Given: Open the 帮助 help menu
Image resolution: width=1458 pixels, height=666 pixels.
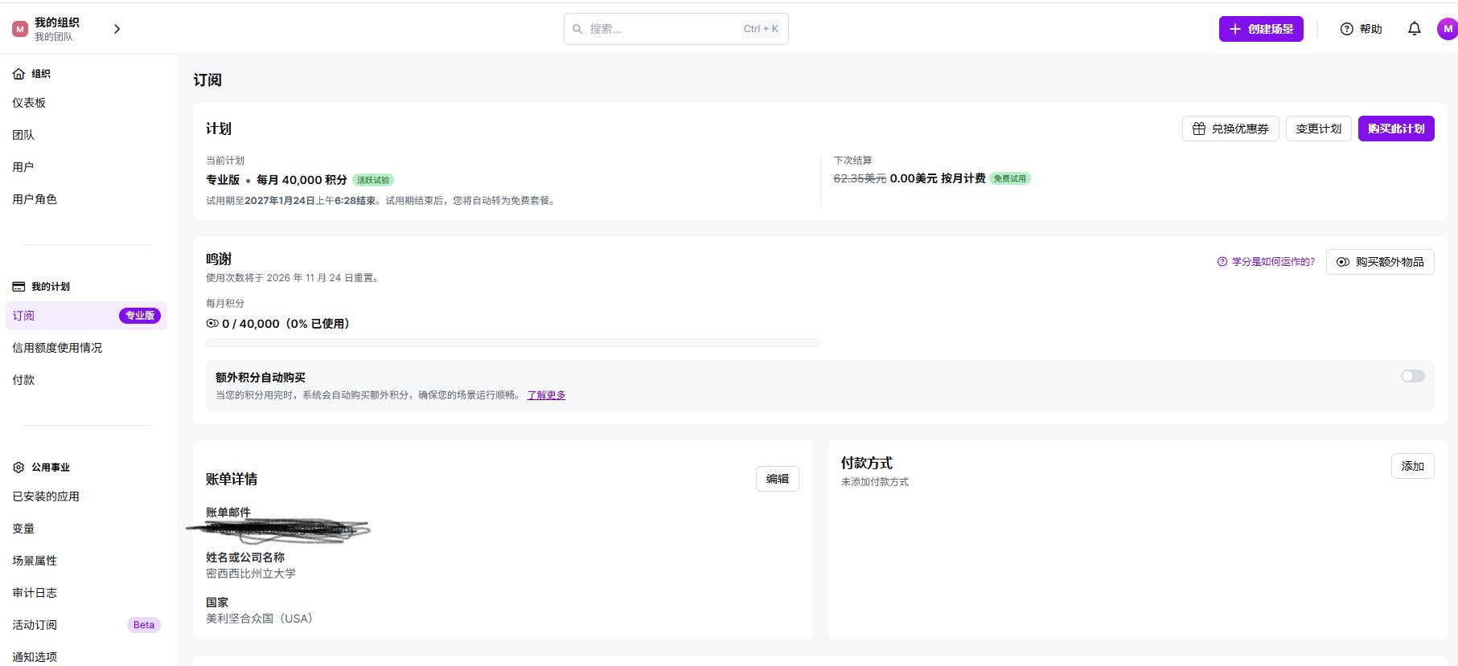Looking at the screenshot, I should point(1361,29).
